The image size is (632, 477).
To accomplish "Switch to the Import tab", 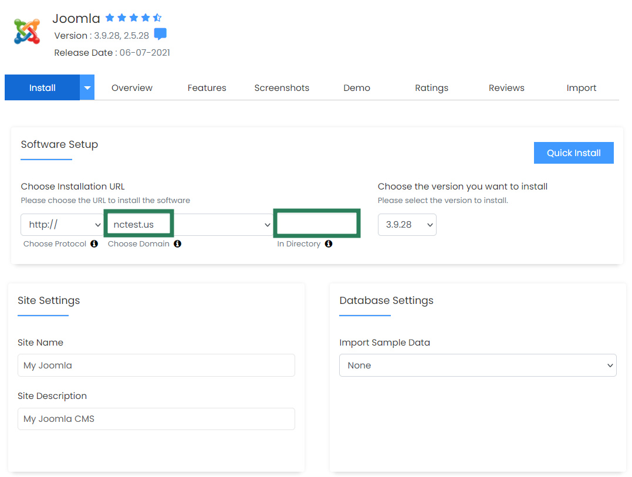I will (x=581, y=88).
